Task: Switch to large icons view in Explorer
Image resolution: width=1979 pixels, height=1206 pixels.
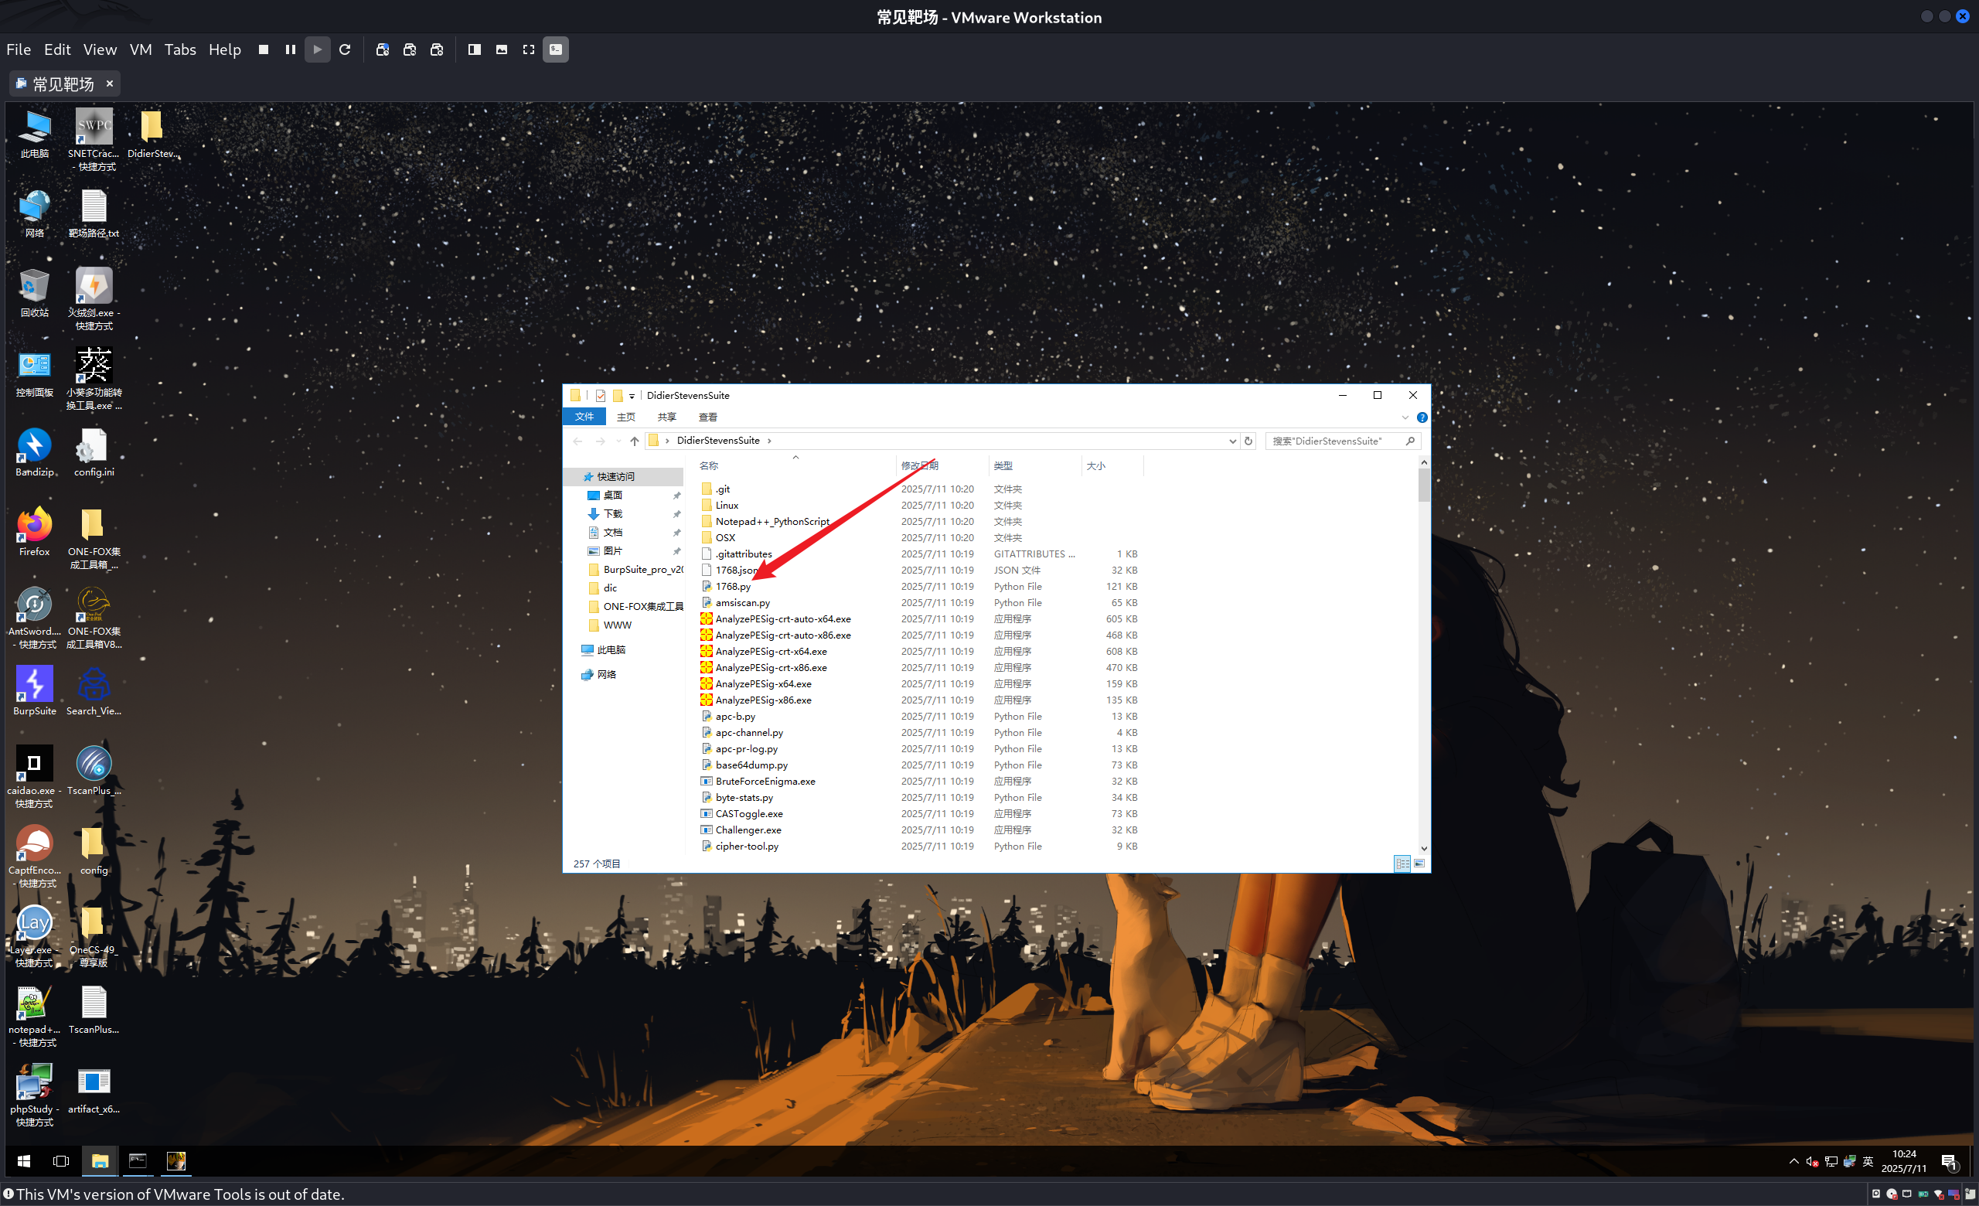Action: (1419, 864)
